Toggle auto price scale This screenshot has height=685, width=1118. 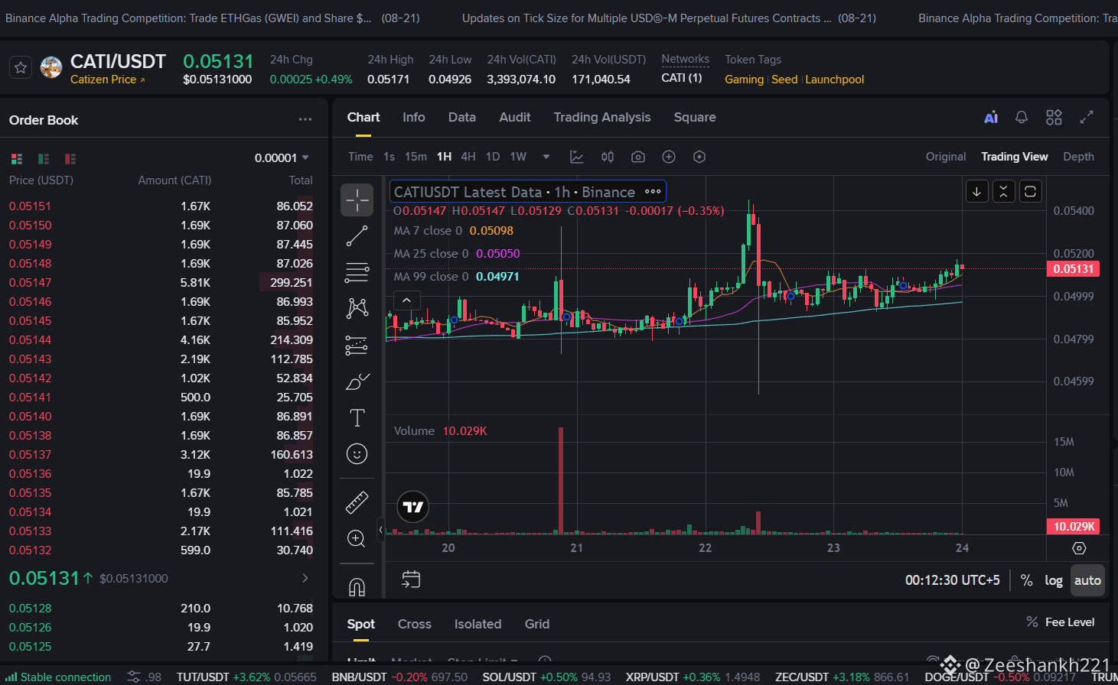click(1087, 580)
